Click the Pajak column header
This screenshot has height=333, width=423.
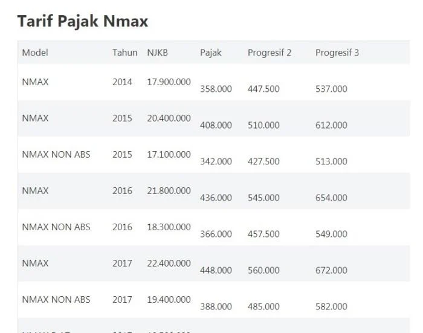[x=211, y=53]
